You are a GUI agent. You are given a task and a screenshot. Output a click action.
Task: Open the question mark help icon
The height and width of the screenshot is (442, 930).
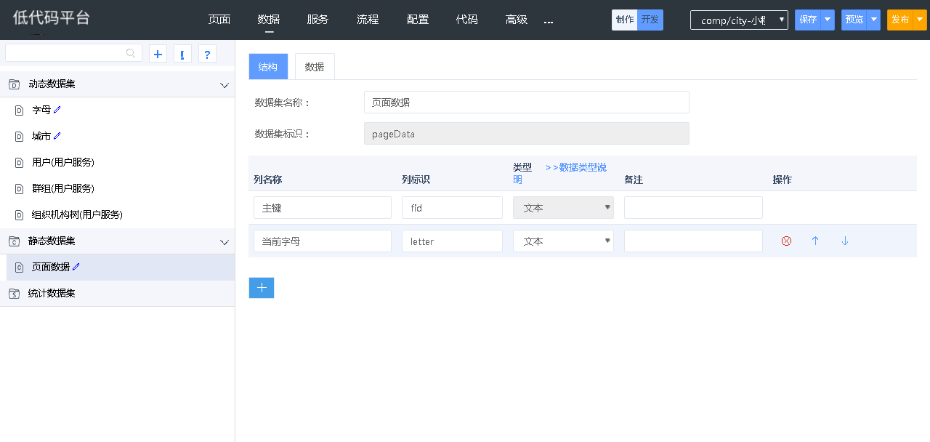[x=207, y=54]
